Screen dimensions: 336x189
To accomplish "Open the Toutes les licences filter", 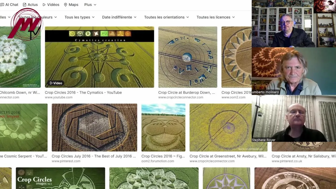I will click(216, 17).
